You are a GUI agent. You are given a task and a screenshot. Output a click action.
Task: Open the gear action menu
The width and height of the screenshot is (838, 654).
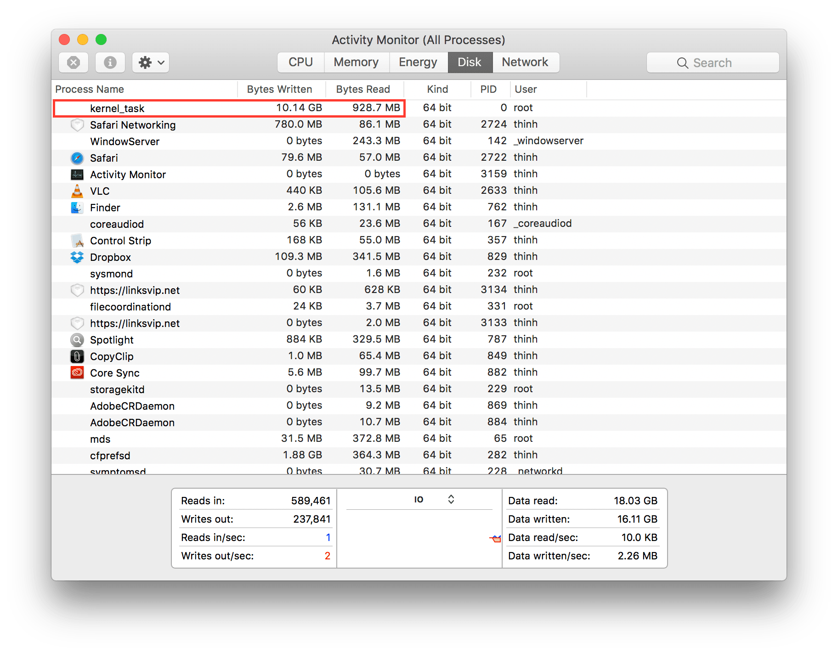click(151, 62)
